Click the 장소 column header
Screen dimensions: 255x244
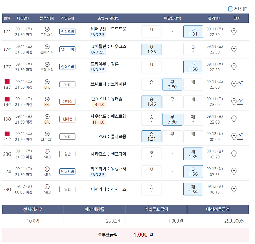[x=237, y=18]
